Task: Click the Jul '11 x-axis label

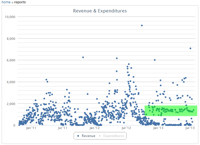Action: (x=63, y=128)
